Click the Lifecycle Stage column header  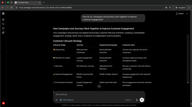coord(59,45)
